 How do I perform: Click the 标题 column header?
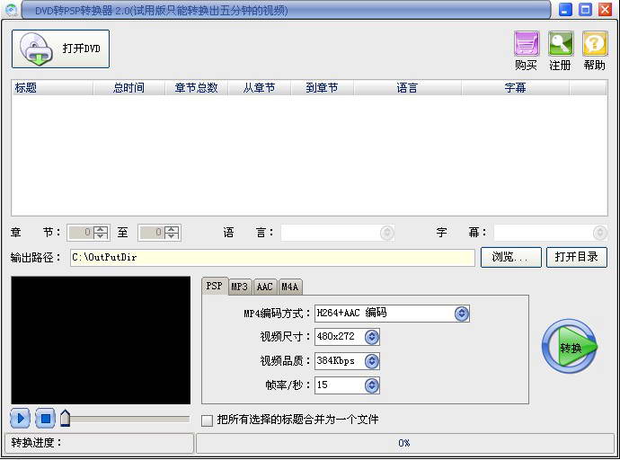[52, 87]
